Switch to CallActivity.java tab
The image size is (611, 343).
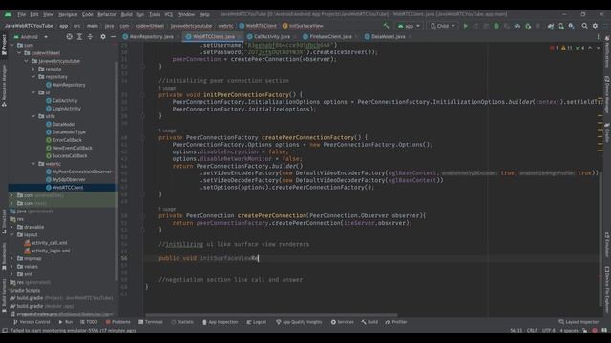271,36
